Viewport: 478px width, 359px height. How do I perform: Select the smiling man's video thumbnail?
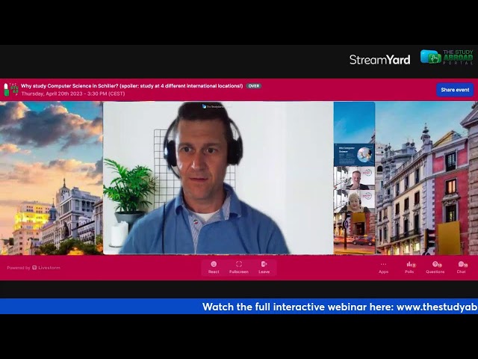click(354, 178)
